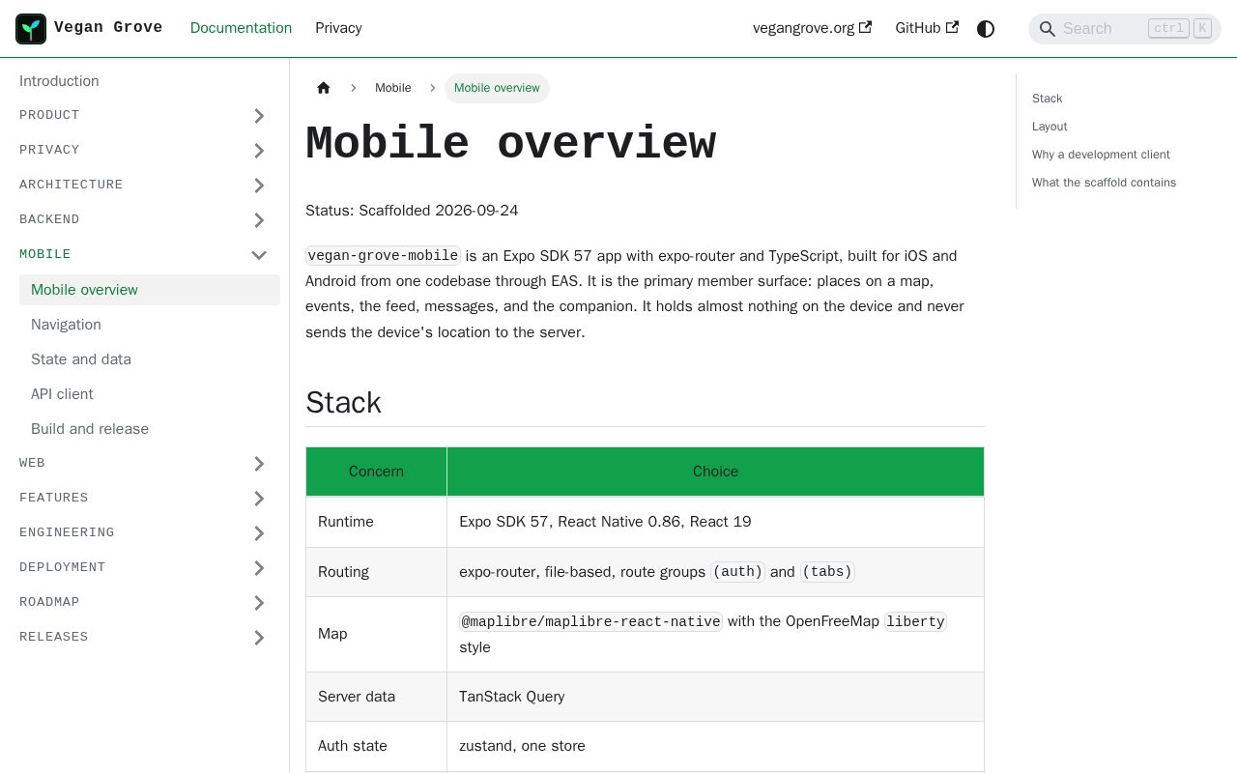The width and height of the screenshot is (1237, 773).
Task: Open the vegangrove.org external link
Action: (812, 28)
